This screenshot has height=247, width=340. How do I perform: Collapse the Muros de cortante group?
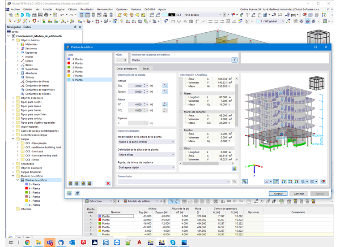point(181,112)
